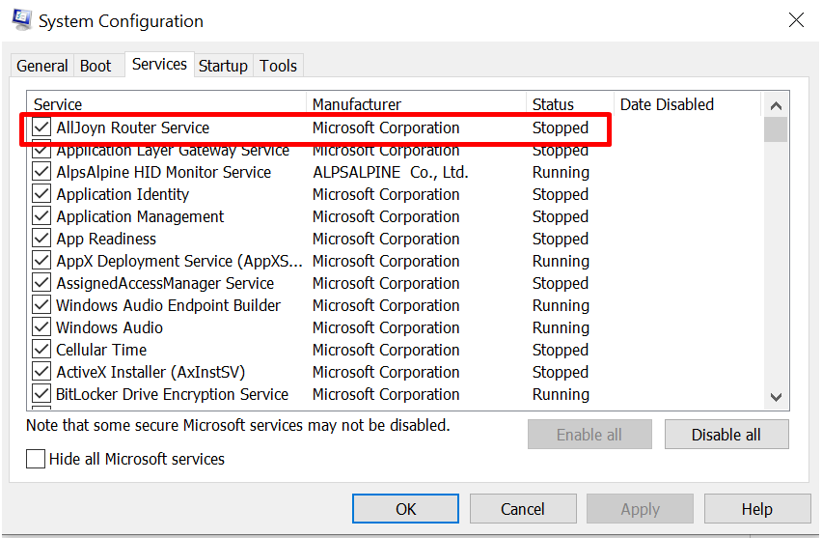
Task: Click the services list scrollbar thumb
Action: point(776,129)
